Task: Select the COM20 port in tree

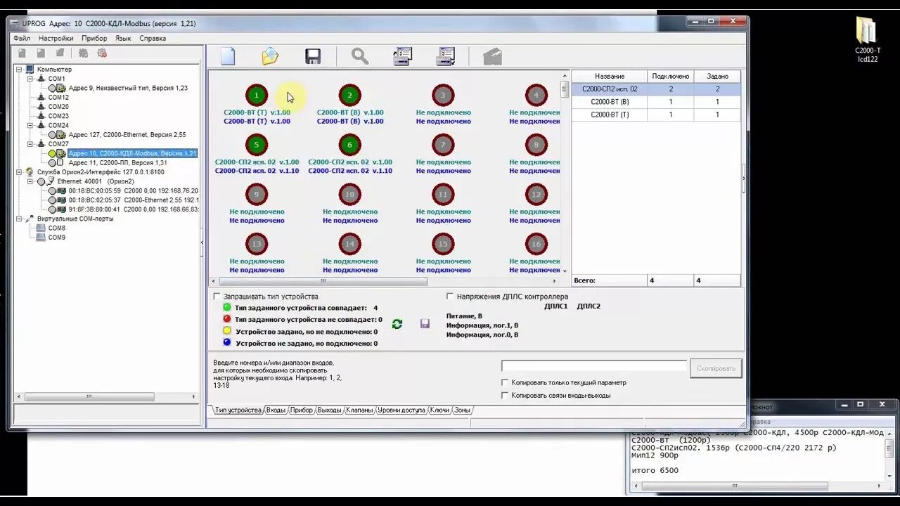Action: 58,107
